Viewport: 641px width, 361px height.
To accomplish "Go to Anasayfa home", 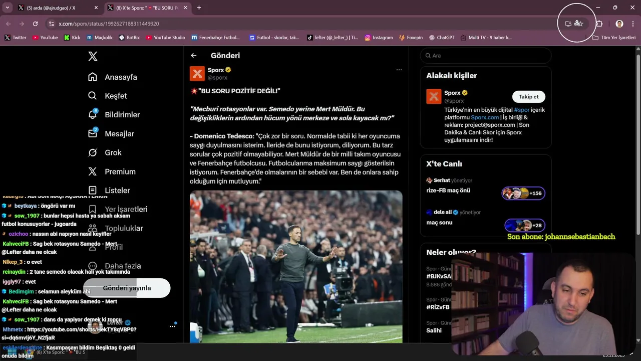I will [x=113, y=77].
